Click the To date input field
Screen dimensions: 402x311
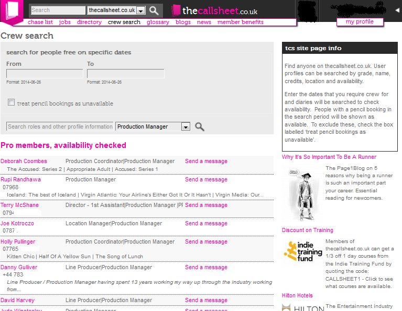126,74
